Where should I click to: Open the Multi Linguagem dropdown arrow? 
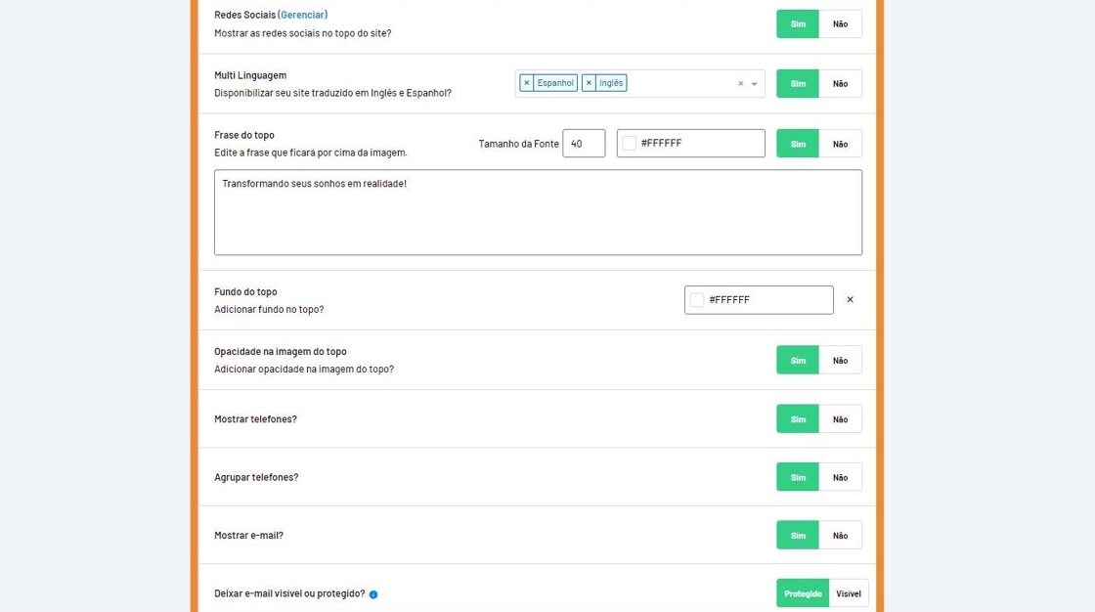pos(755,84)
